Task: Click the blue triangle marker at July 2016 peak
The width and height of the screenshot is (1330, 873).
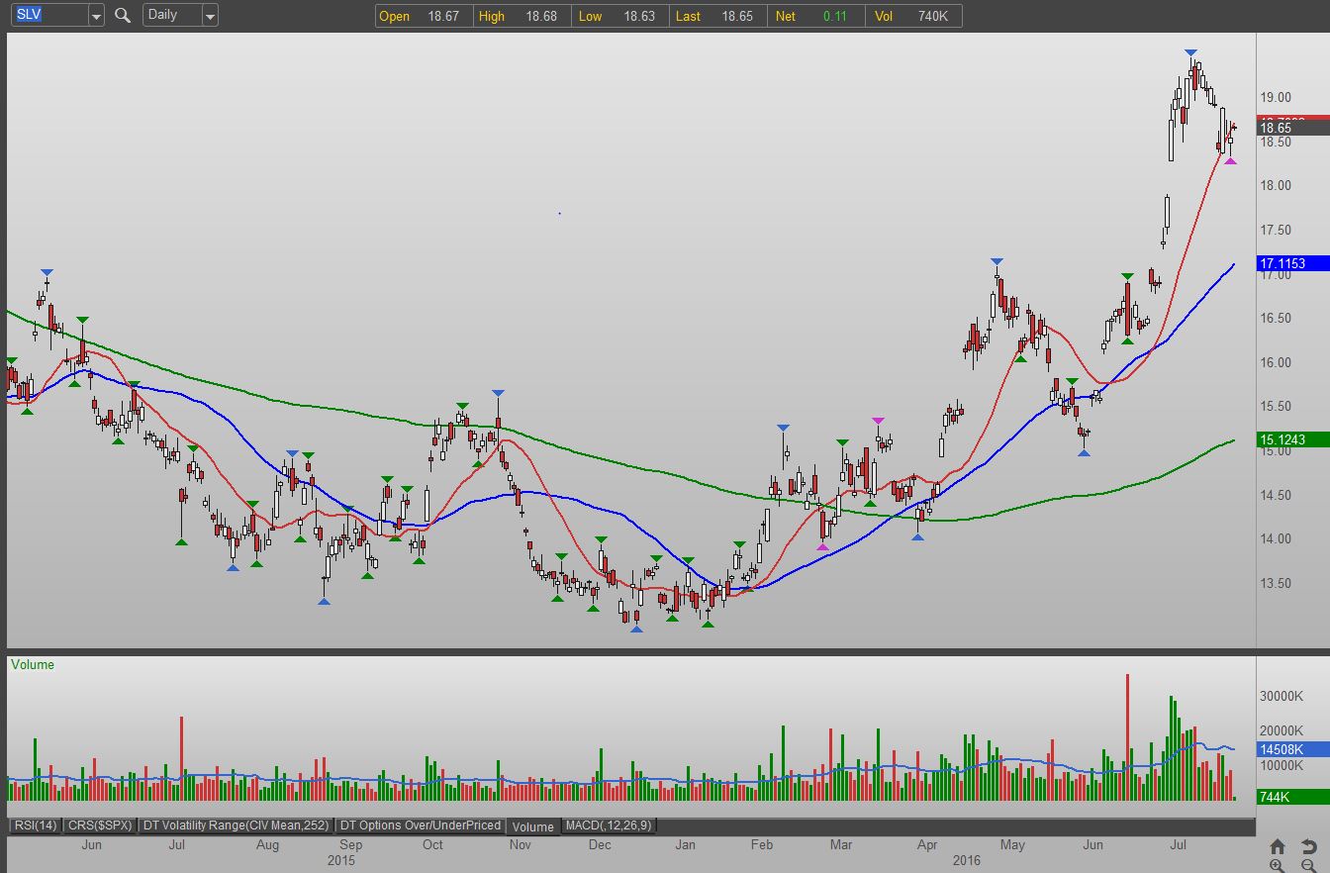Action: 1191,52
